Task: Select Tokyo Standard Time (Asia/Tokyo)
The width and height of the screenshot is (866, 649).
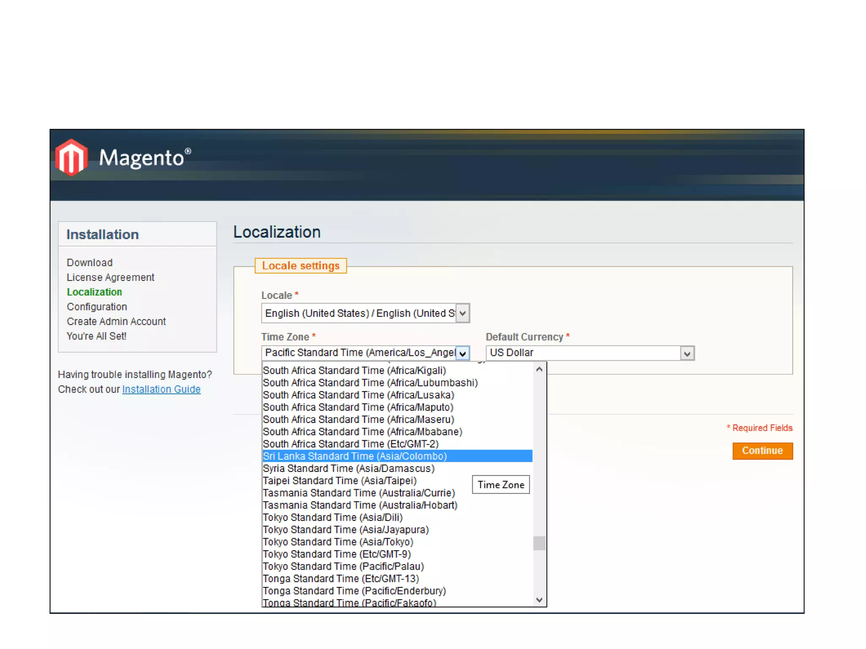Action: click(338, 542)
